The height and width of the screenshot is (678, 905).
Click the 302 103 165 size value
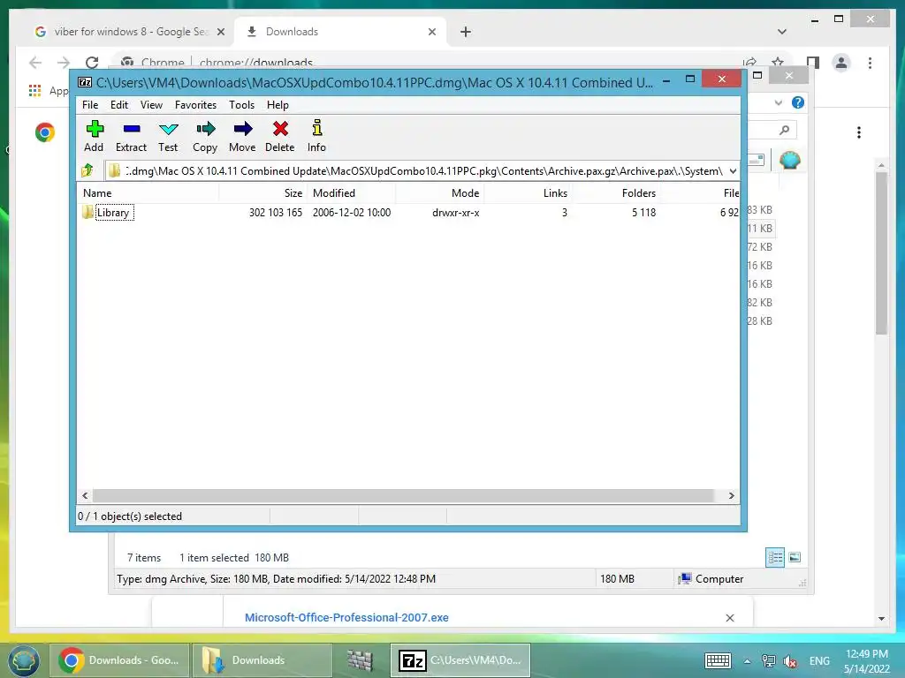point(276,212)
